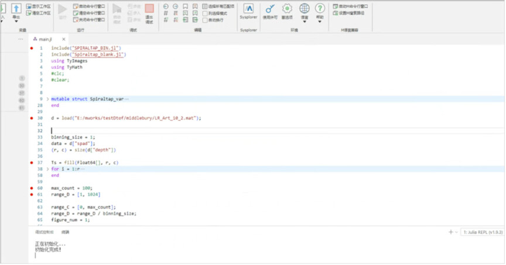Open 首选项 preferences gear icon
506x265 pixels.
[x=287, y=8]
